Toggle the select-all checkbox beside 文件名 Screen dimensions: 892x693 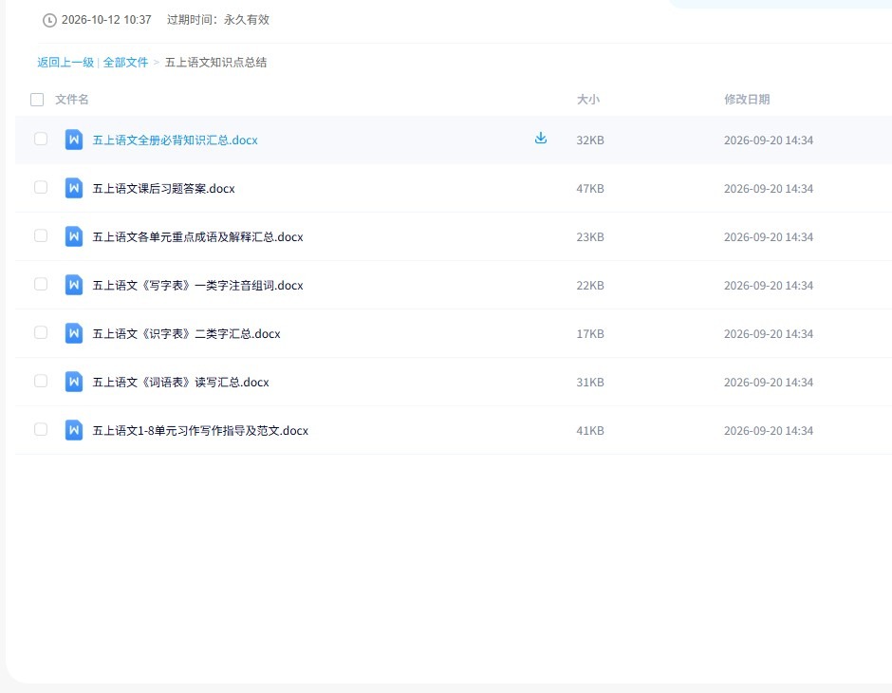(x=37, y=100)
